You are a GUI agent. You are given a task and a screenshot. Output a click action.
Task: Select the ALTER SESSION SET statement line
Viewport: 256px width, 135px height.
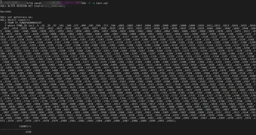pyautogui.click(x=33, y=6)
